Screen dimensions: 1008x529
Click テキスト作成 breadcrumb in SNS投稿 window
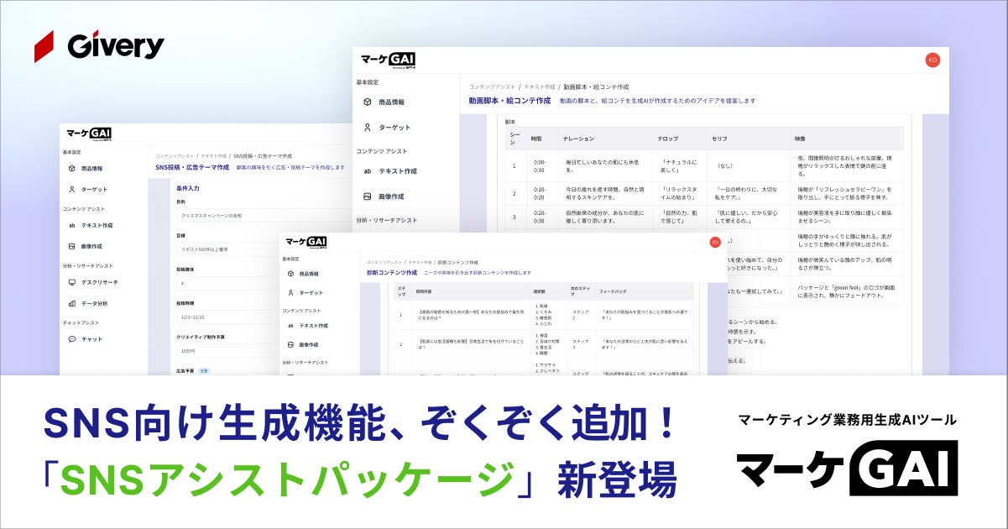[213, 156]
